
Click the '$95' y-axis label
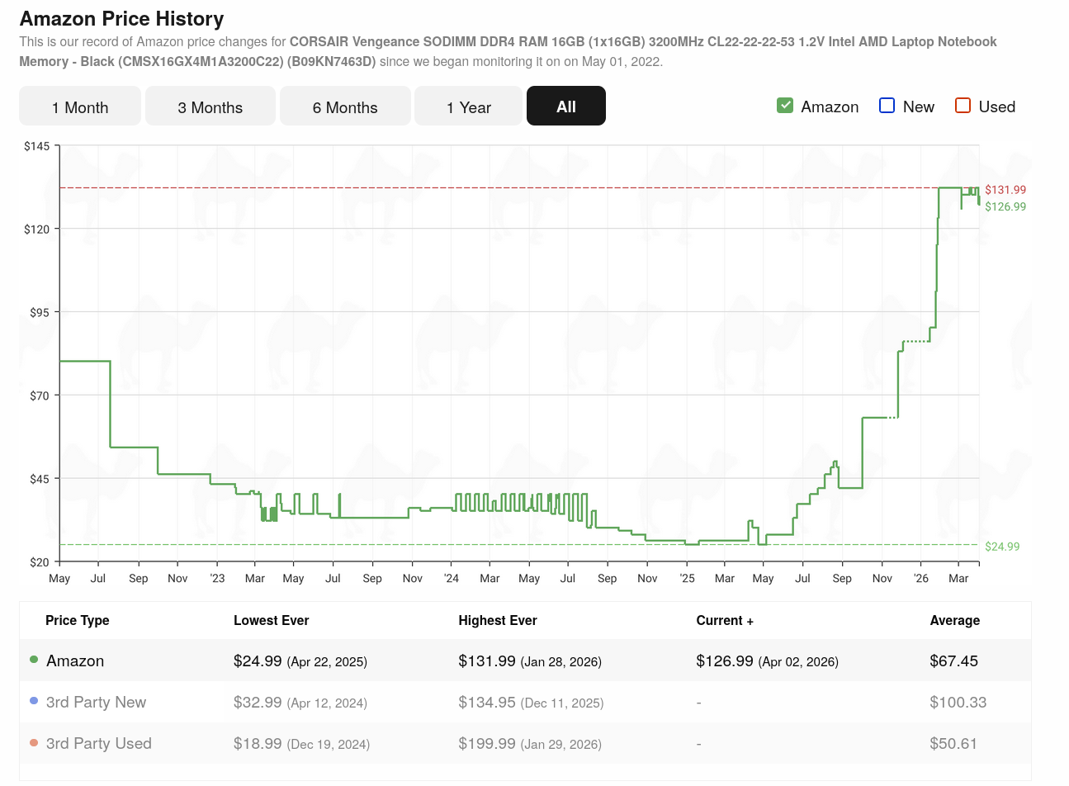pyautogui.click(x=40, y=313)
